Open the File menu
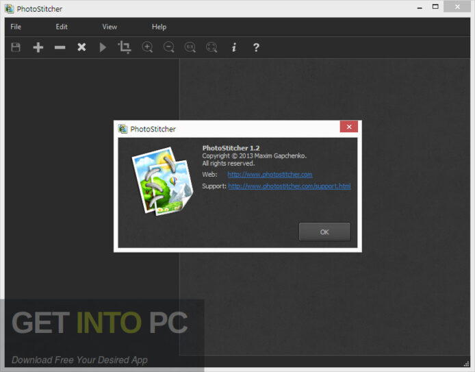475x372 pixels. [16, 27]
